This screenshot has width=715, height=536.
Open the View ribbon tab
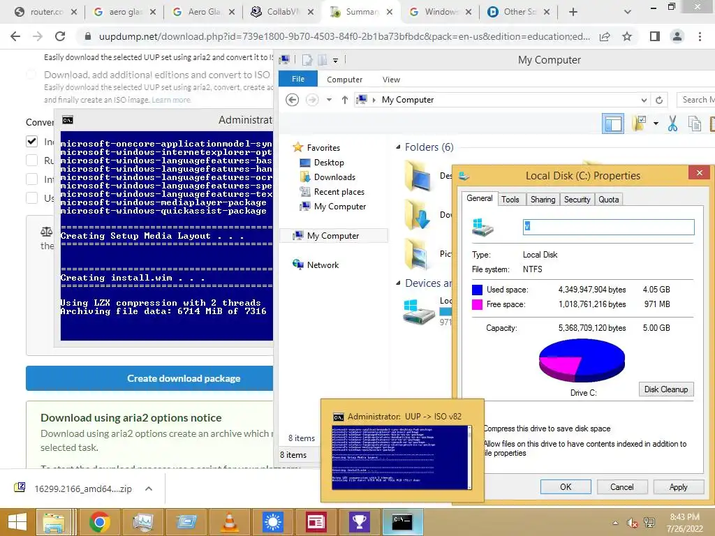(x=391, y=80)
